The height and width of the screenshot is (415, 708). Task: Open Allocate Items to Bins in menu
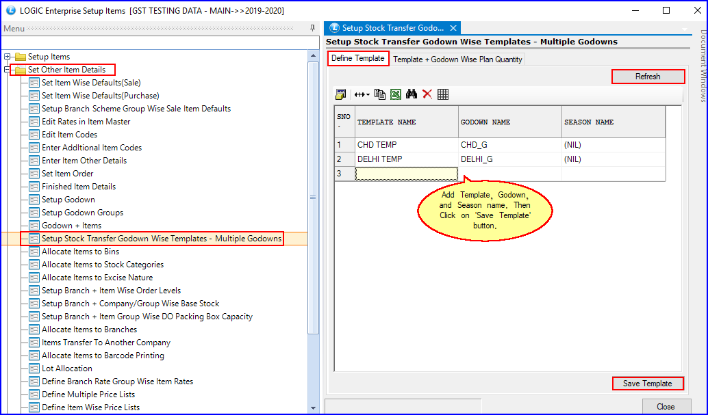click(x=80, y=252)
